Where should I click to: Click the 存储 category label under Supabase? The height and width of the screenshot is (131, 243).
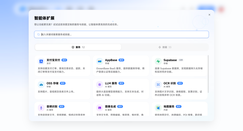(x=166, y=64)
